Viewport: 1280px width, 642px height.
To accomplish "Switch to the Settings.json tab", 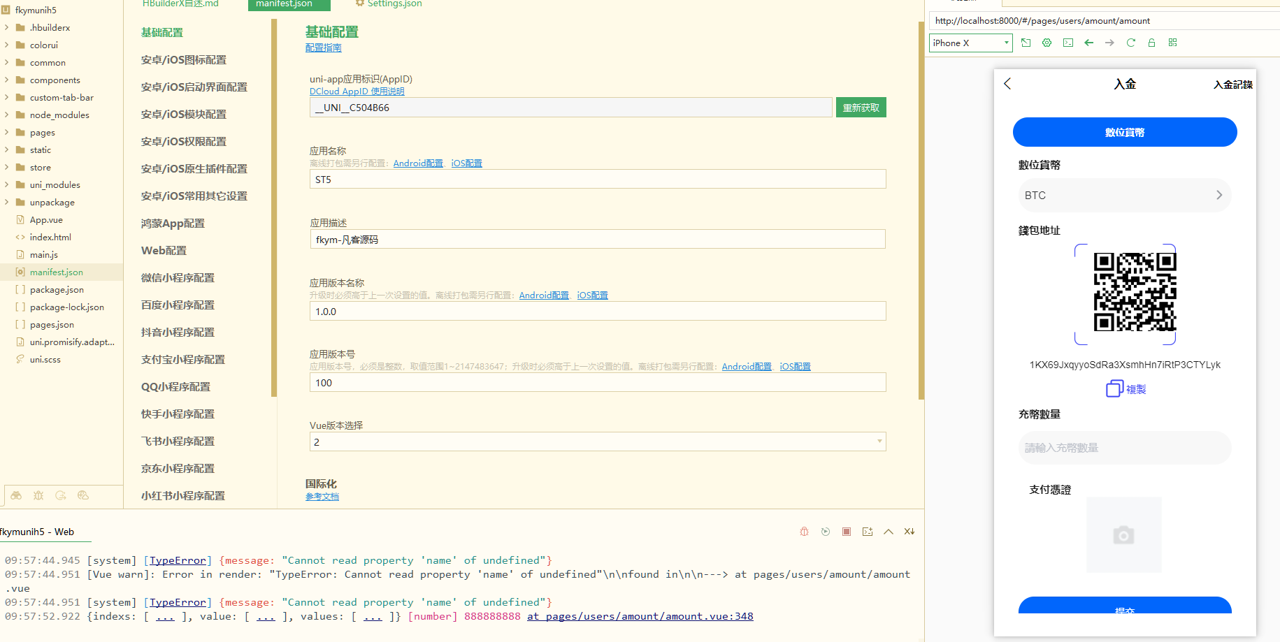I will click(394, 4).
